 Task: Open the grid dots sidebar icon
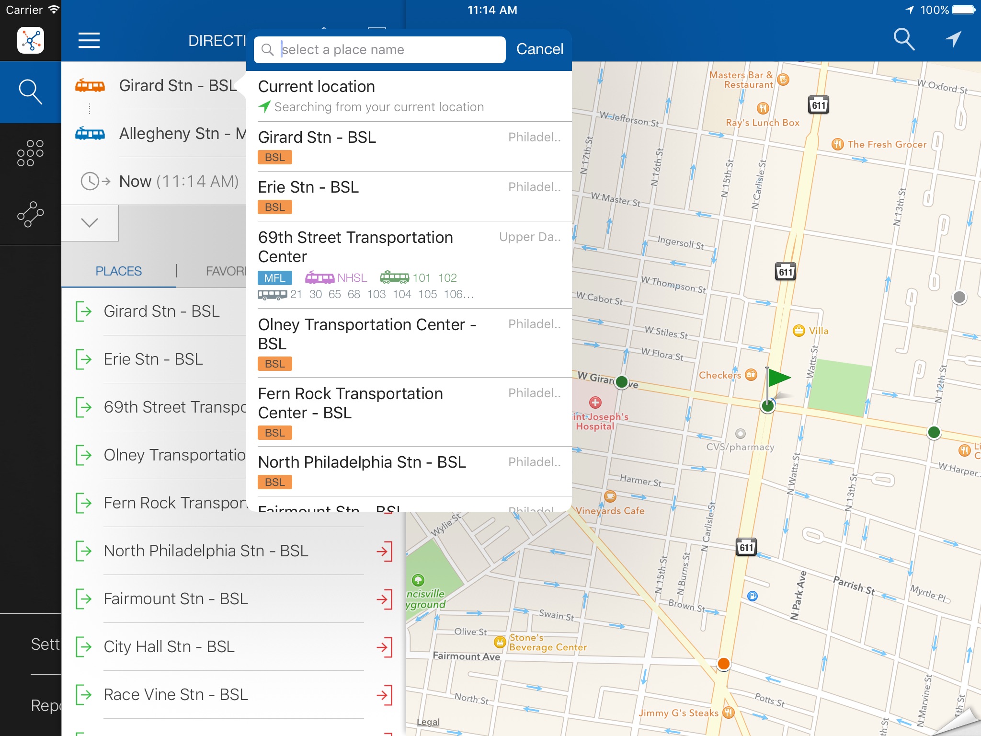(x=31, y=153)
